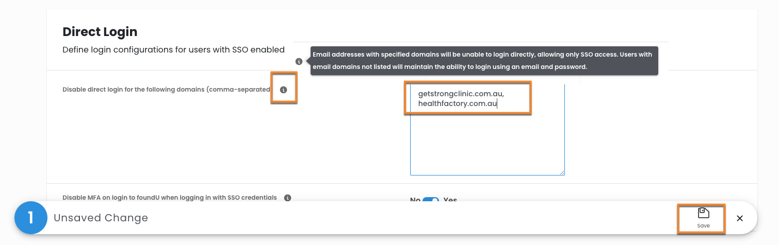Click 'Disable direct login for the following domains' label
Image resolution: width=779 pixels, height=245 pixels.
[x=166, y=90]
